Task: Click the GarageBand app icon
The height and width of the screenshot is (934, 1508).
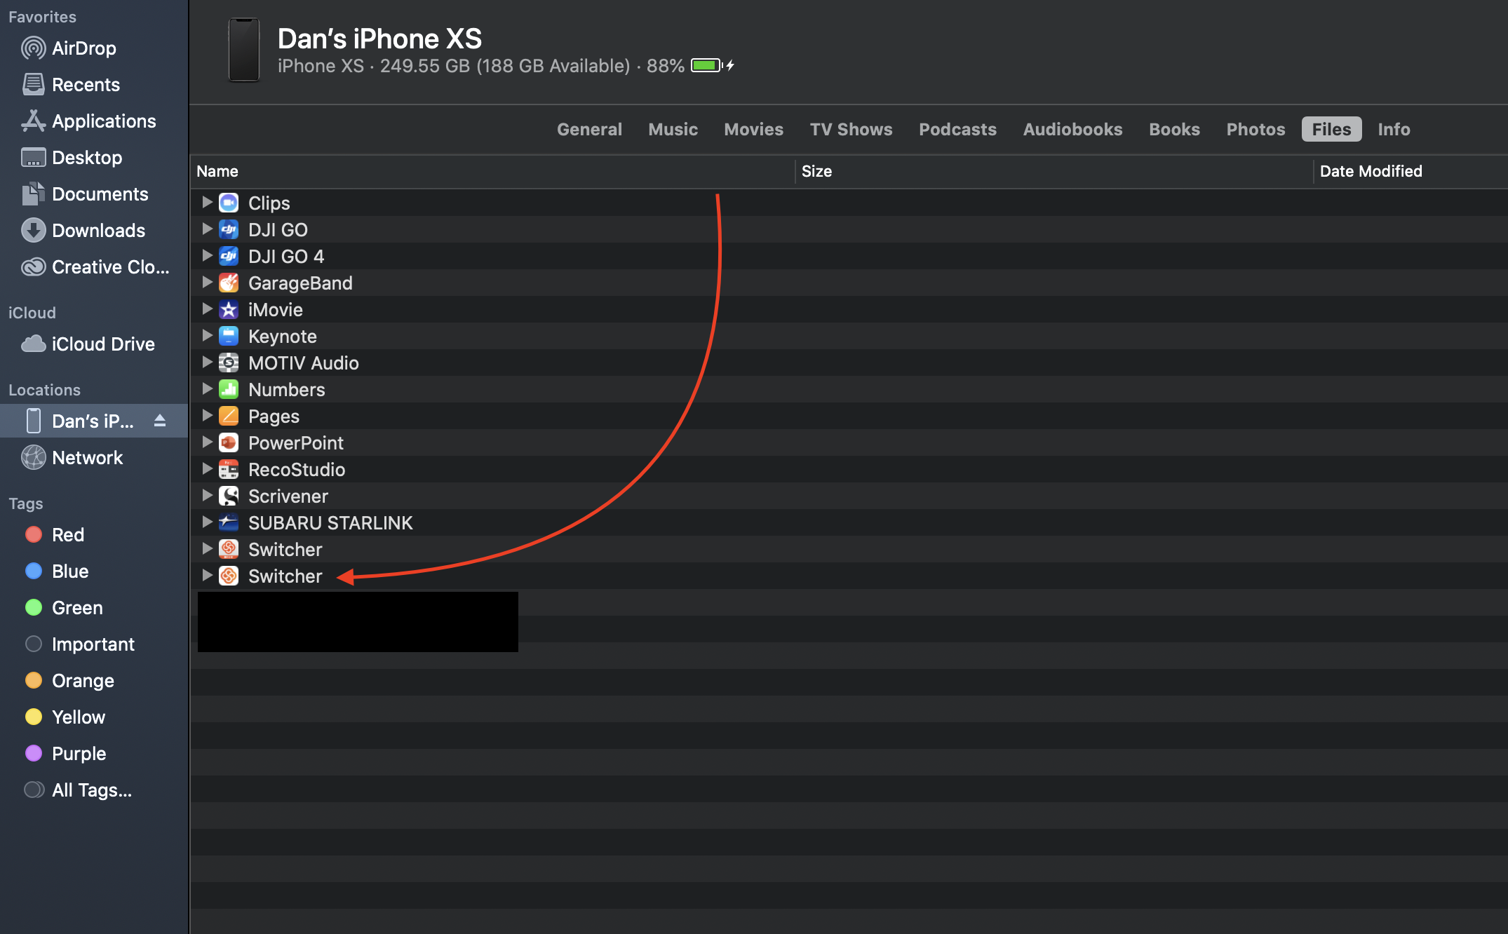Action: click(229, 283)
